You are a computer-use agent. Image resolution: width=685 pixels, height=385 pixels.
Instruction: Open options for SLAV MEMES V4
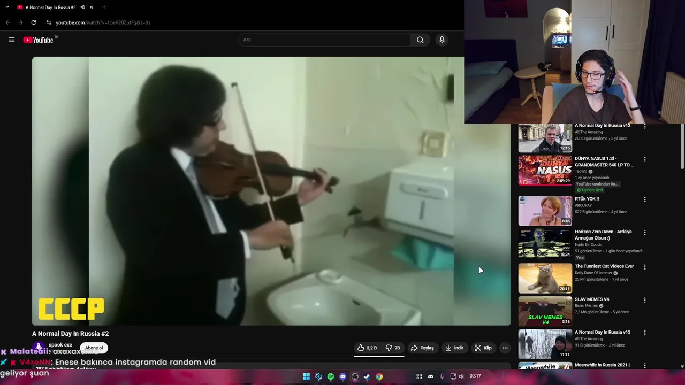pos(645,301)
